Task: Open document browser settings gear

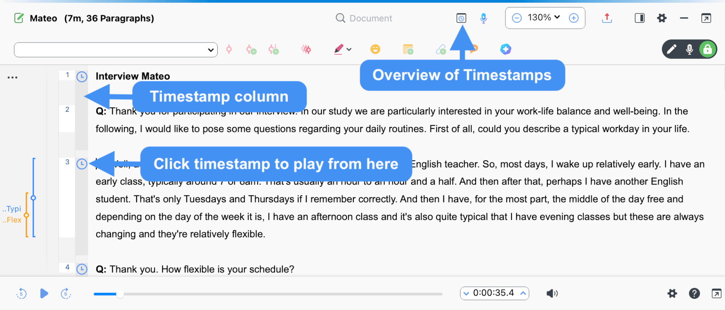Action: (x=662, y=18)
